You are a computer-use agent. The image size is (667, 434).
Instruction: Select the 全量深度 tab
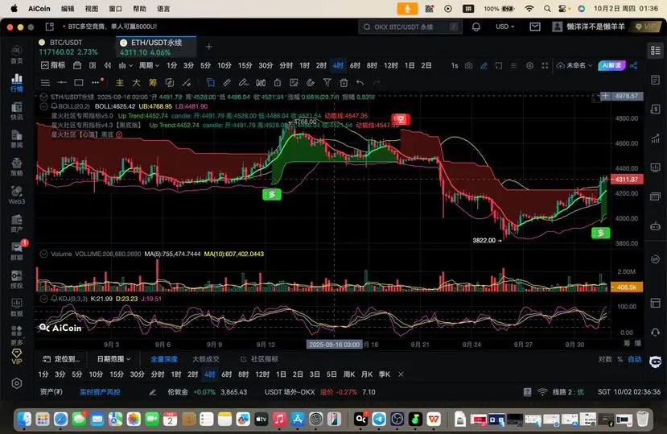tap(164, 359)
